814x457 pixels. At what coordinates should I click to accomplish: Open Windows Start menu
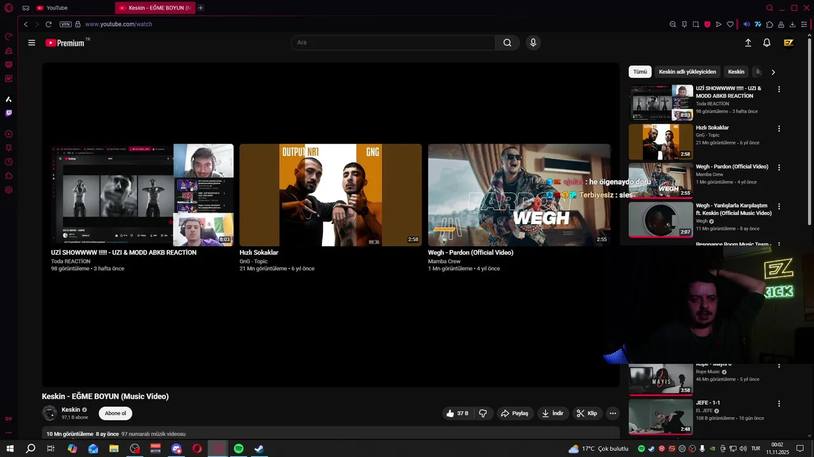coord(10,449)
